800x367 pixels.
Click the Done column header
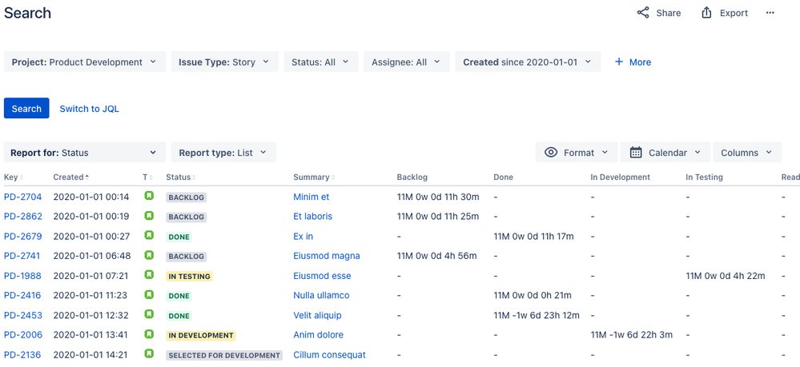tap(504, 178)
